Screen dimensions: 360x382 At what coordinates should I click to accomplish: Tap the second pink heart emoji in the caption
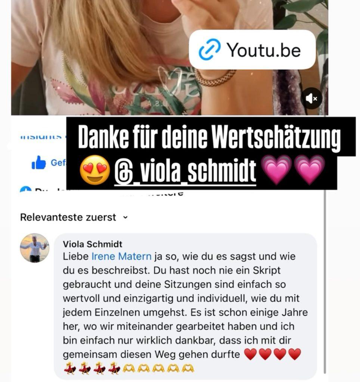(x=310, y=169)
